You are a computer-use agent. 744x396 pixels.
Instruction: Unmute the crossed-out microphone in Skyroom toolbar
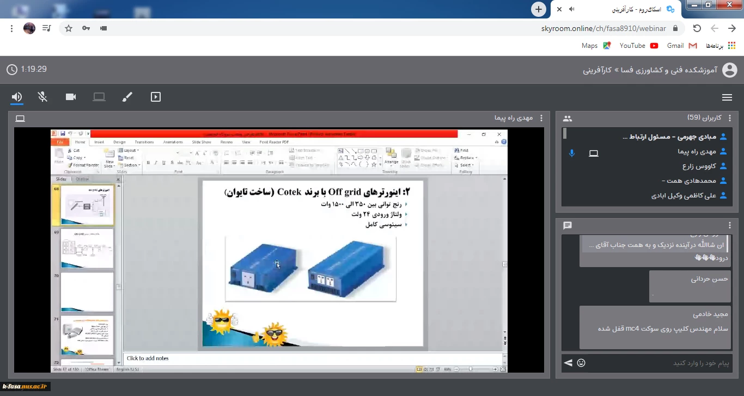coord(42,97)
